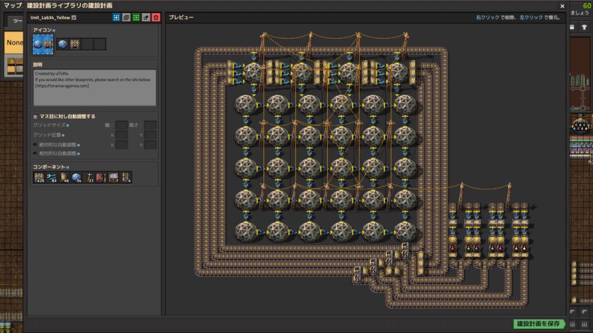Click the info icon beside グリッドサイズ

pos(68,125)
